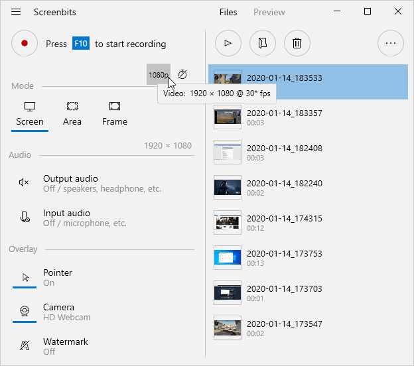Click thumbnail of recording 174315
This screenshot has height=366, width=414.
click(x=228, y=222)
